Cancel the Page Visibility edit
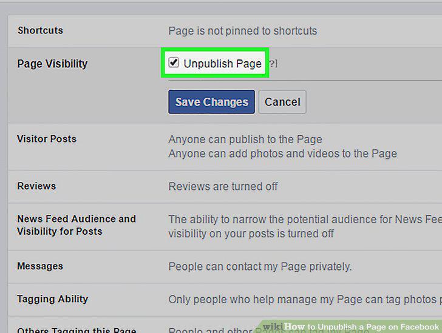This screenshot has width=442, height=333. [x=282, y=102]
